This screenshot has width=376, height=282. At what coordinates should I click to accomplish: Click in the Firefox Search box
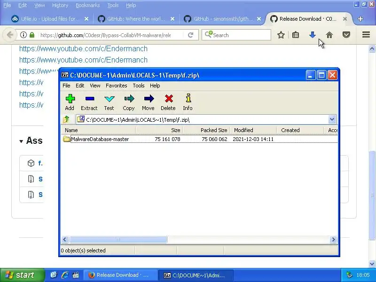click(236, 35)
